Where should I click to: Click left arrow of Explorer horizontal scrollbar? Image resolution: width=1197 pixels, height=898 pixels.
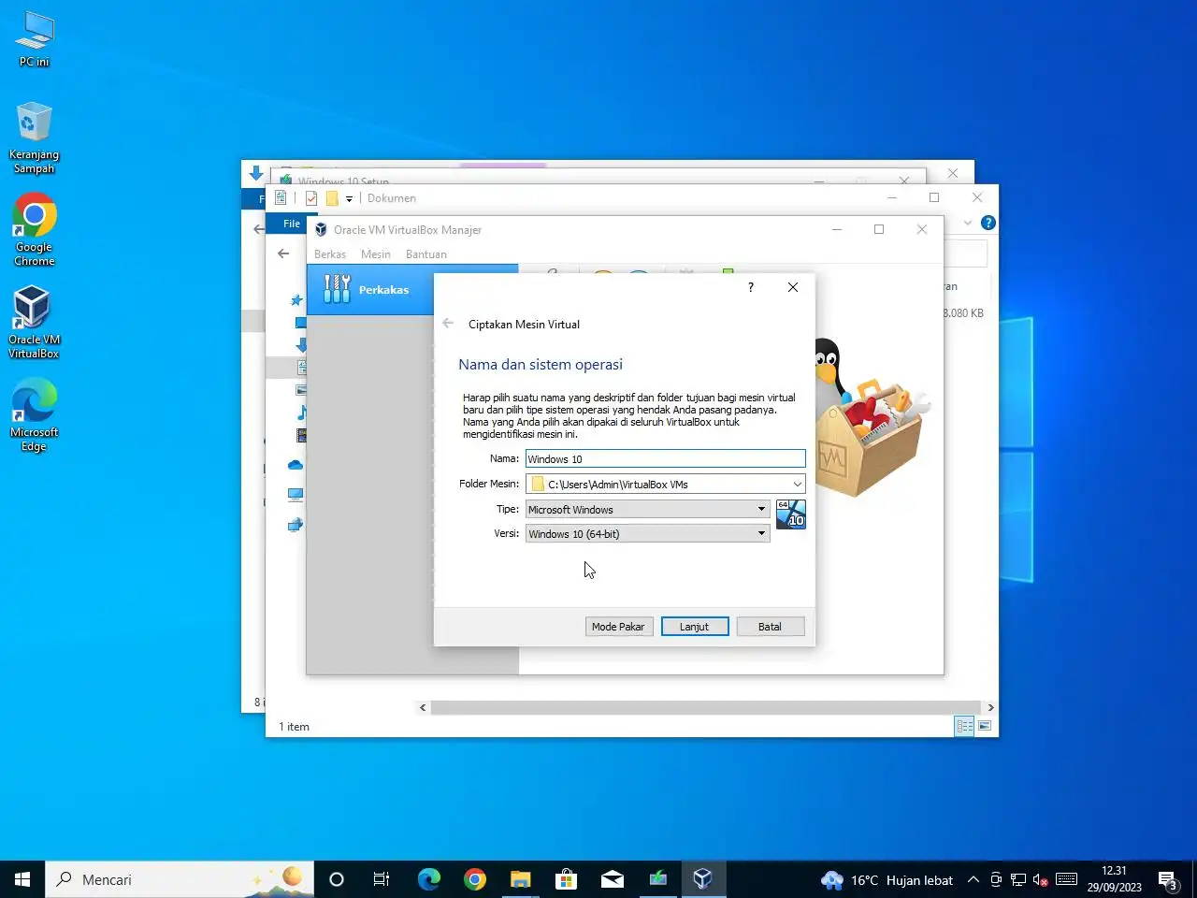(x=423, y=707)
